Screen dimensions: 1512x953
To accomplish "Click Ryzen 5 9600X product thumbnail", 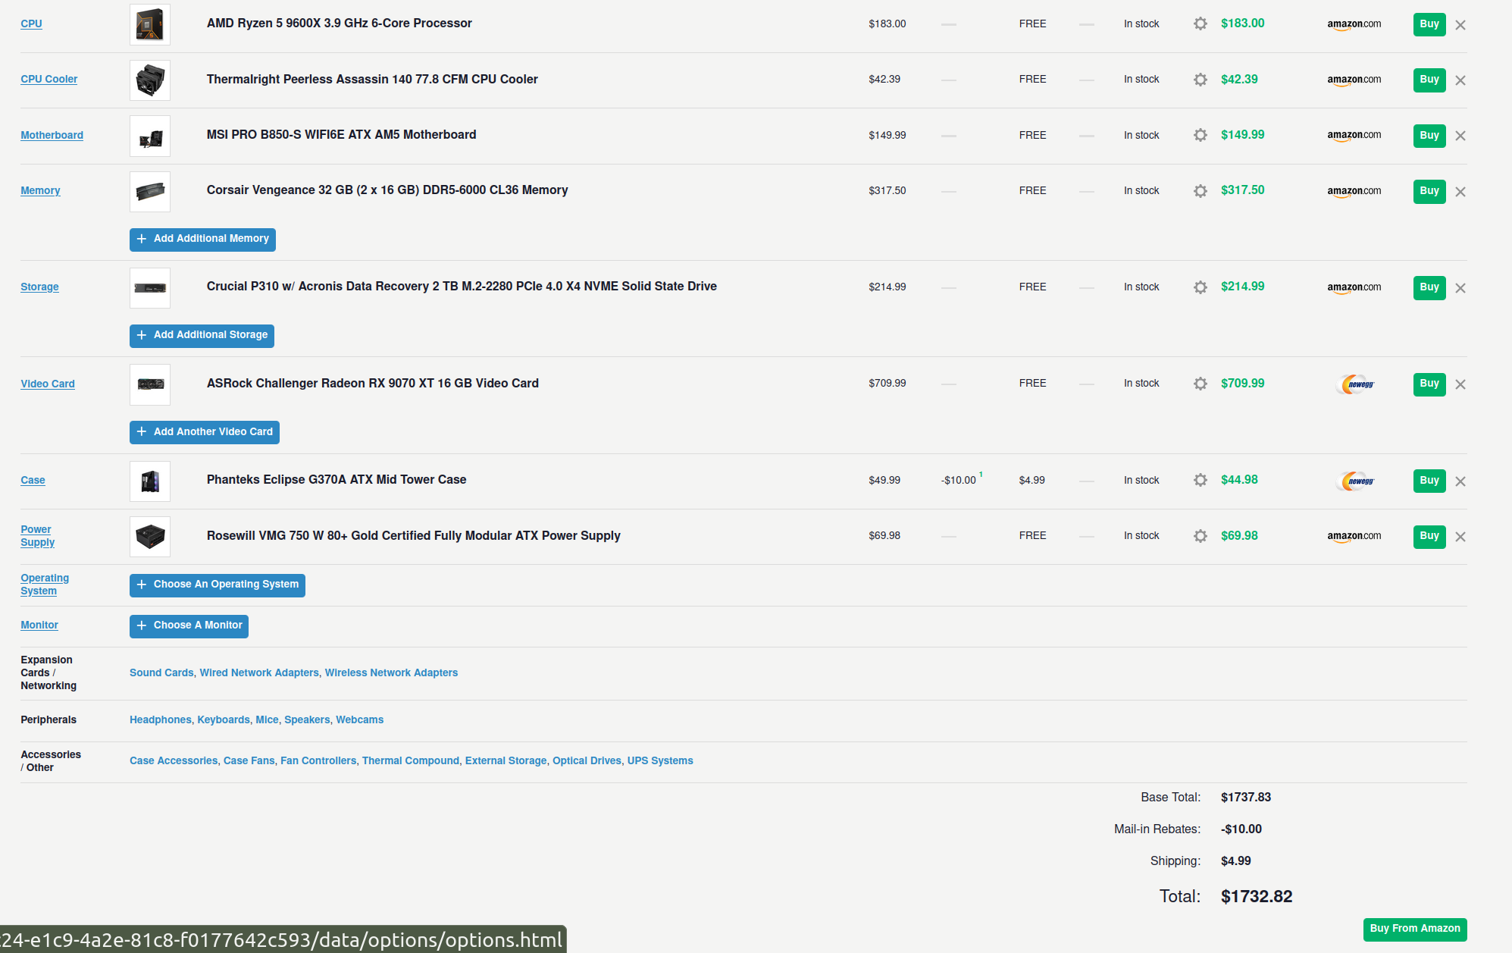I will click(x=150, y=24).
